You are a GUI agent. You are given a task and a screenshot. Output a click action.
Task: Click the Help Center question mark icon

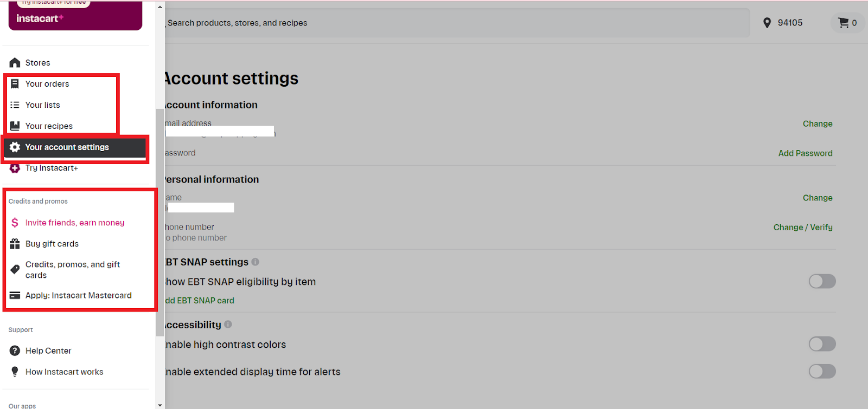[x=15, y=351]
